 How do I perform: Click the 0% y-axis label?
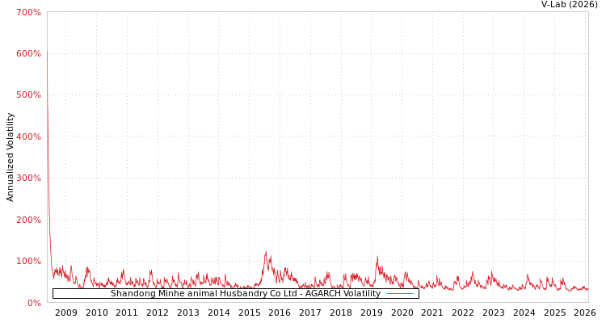click(33, 303)
